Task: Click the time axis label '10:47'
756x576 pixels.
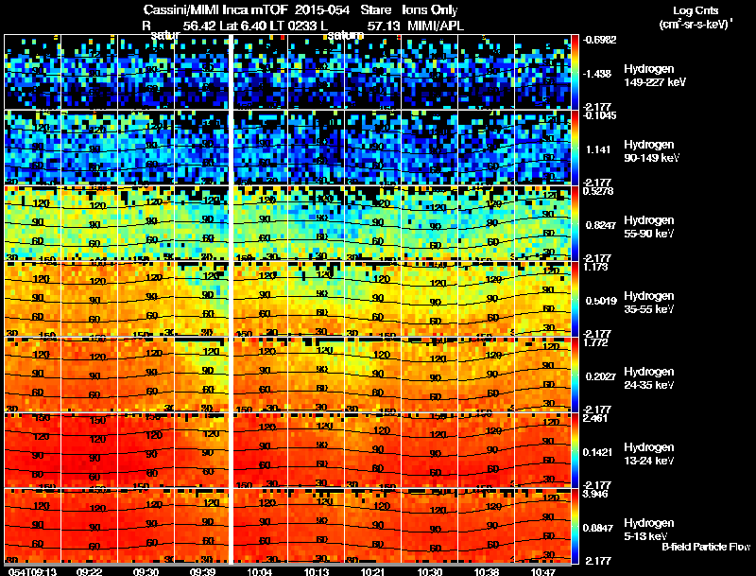Action: point(543,572)
